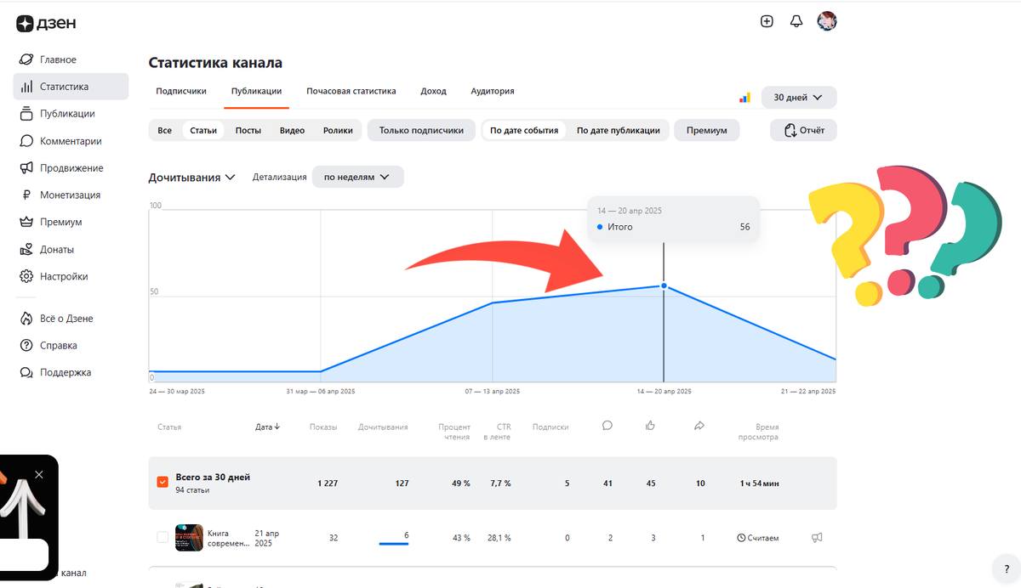Check the Книга современ... article checkbox
Viewport: 1021px width, 588px height.
point(163,538)
